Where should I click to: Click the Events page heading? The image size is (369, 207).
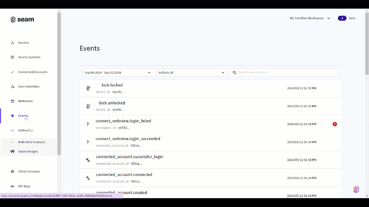click(90, 48)
